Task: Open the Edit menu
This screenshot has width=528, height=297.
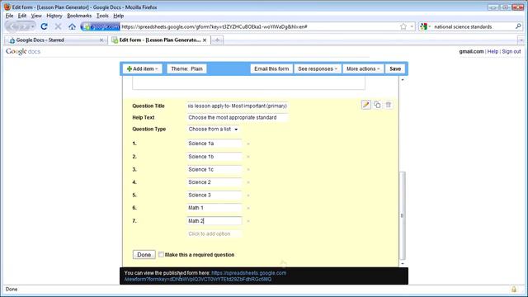Action: (22, 16)
